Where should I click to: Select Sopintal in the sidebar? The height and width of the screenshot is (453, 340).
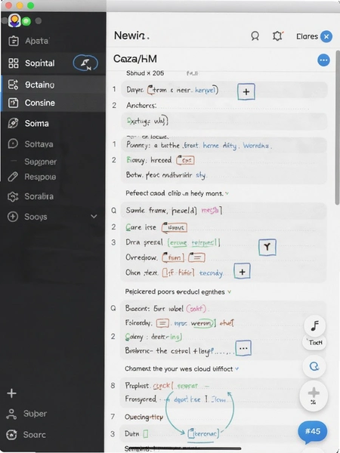tap(39, 63)
